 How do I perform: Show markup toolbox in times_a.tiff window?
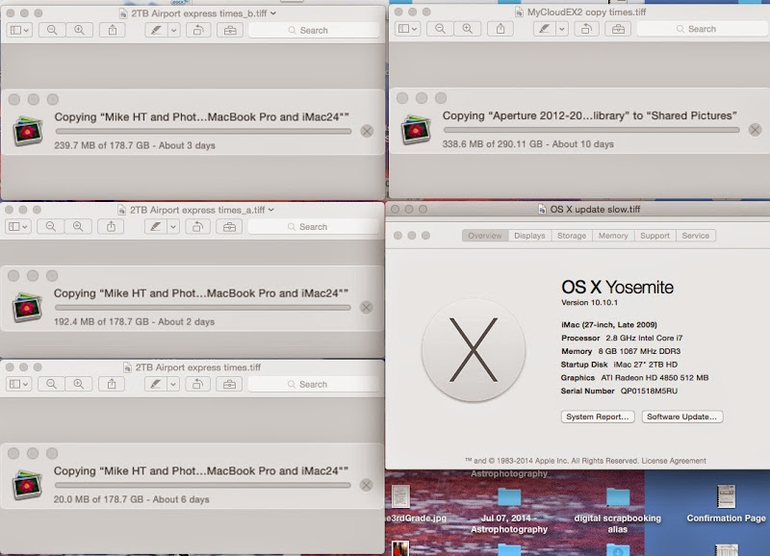click(x=229, y=226)
